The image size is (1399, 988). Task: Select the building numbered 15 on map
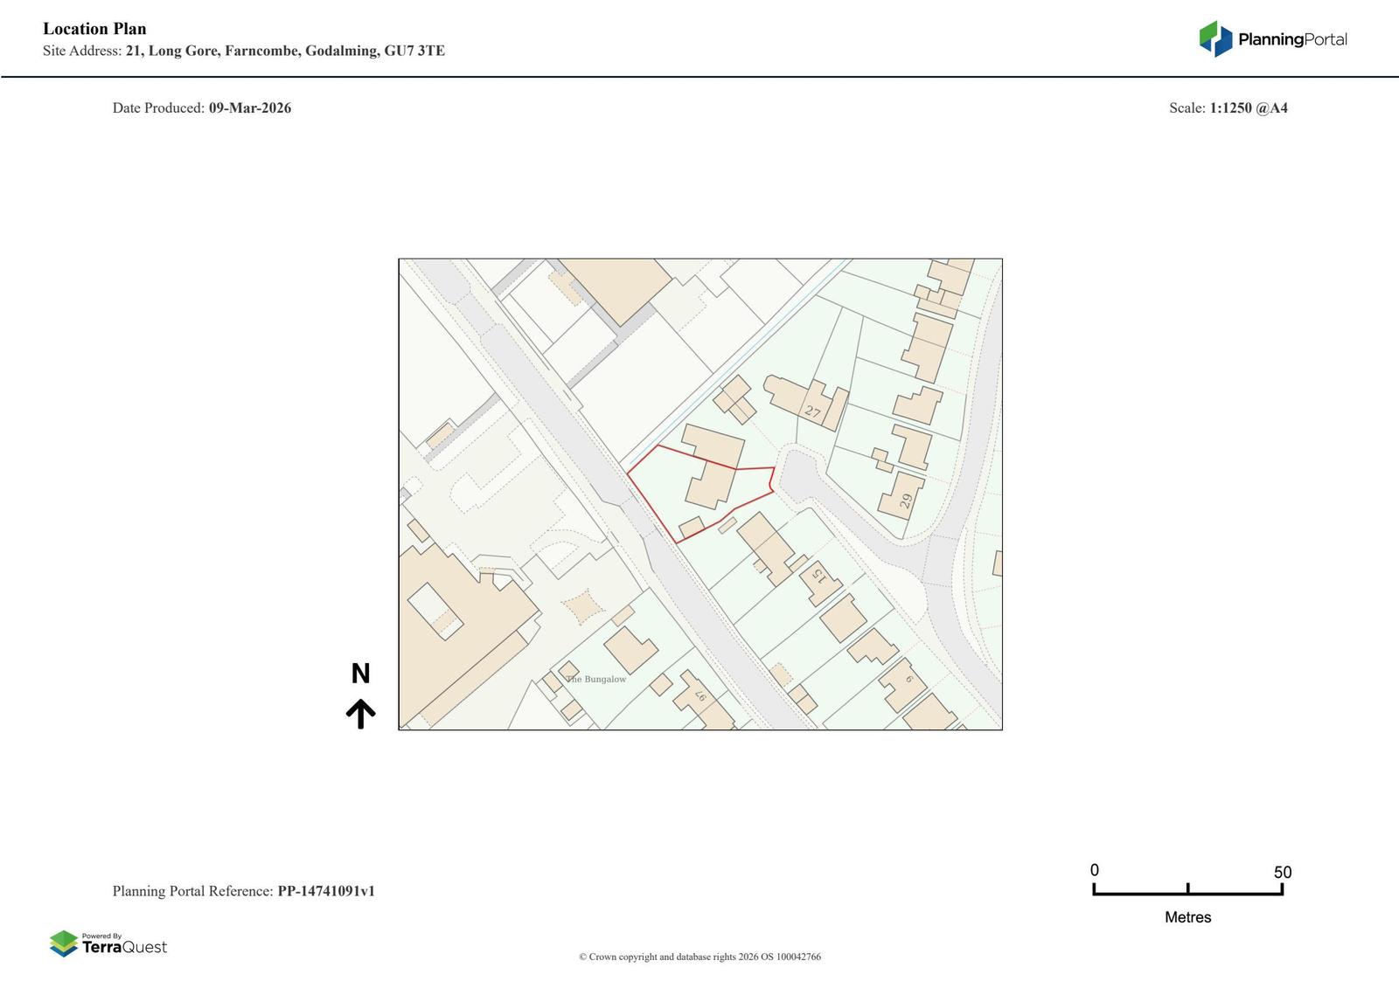819,577
